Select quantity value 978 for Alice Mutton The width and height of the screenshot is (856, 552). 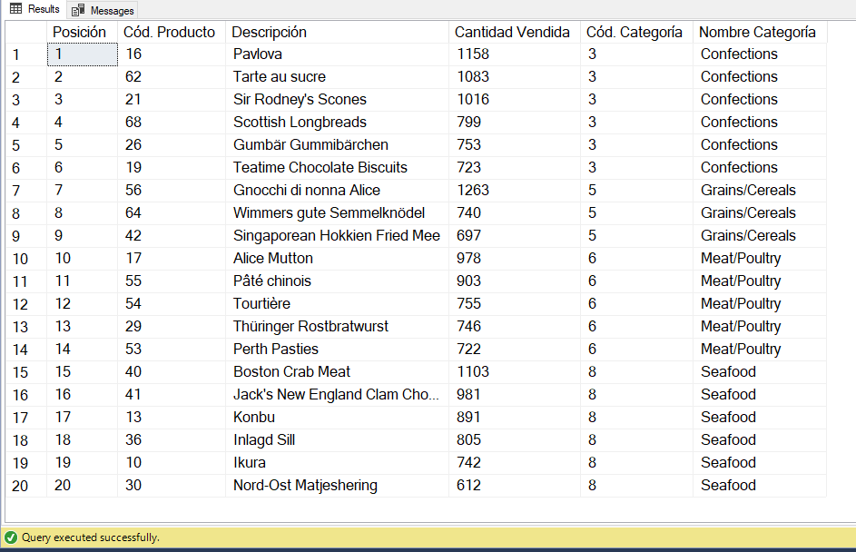(515, 258)
